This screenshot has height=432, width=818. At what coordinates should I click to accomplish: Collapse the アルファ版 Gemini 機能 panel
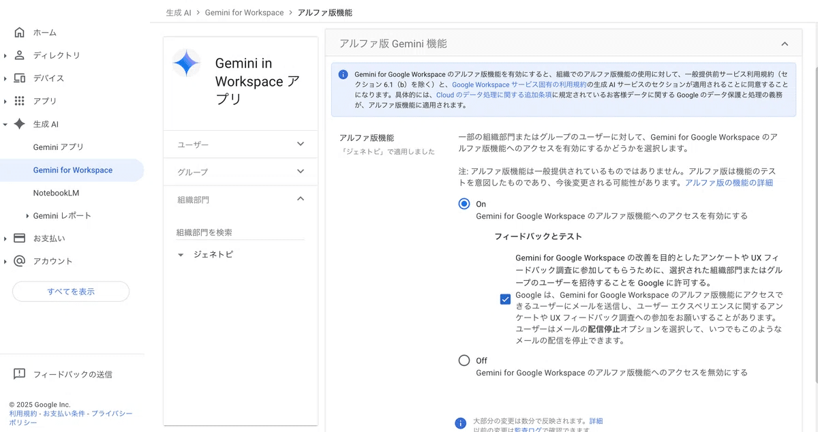click(x=785, y=44)
